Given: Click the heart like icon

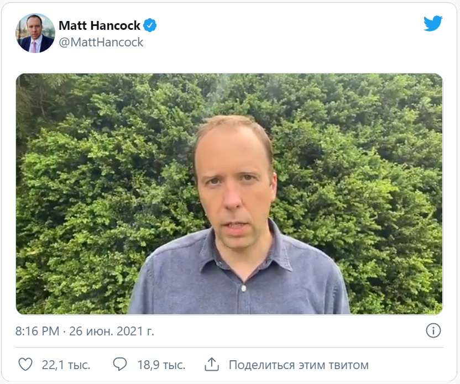Looking at the screenshot, I should click(x=25, y=364).
